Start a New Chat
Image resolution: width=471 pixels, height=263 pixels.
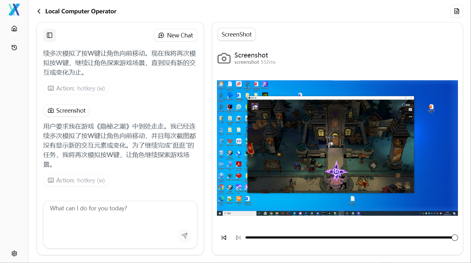176,35
